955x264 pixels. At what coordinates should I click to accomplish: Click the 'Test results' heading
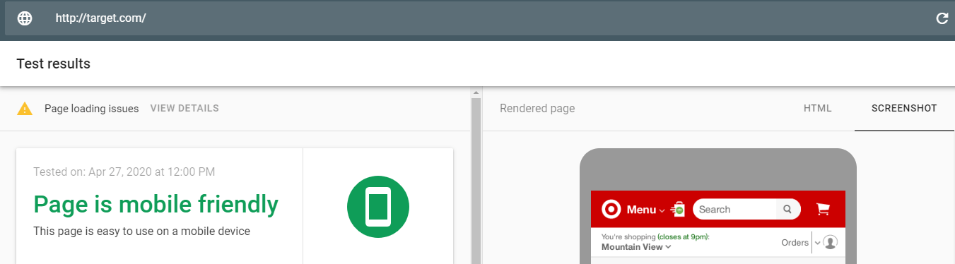54,64
